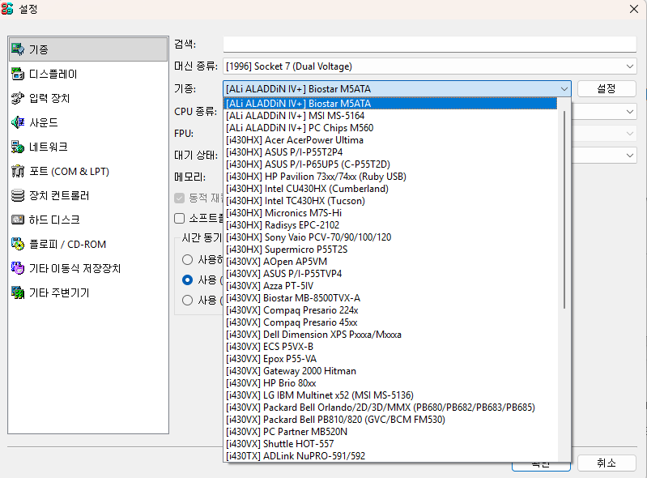Click the 설정 button beside 기종
The height and width of the screenshot is (478, 647).
pyautogui.click(x=606, y=88)
